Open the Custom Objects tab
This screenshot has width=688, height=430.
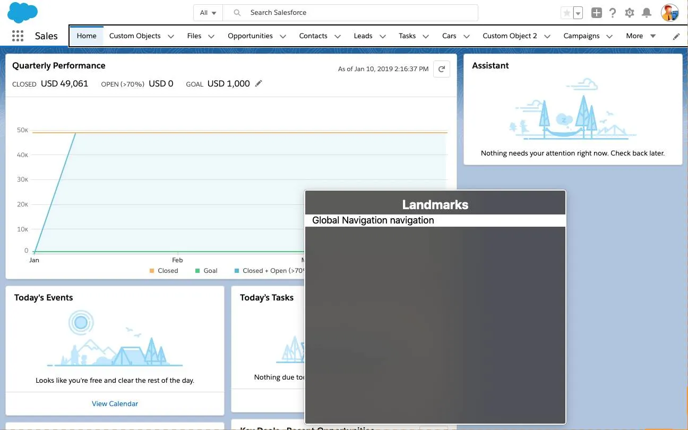(x=135, y=36)
